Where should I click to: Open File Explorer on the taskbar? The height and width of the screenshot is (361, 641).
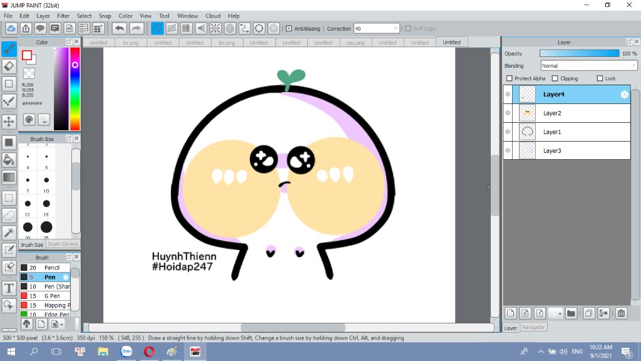(x=103, y=352)
